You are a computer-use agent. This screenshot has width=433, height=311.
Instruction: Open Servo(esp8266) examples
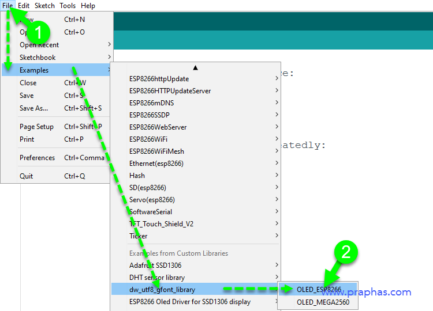(196, 200)
